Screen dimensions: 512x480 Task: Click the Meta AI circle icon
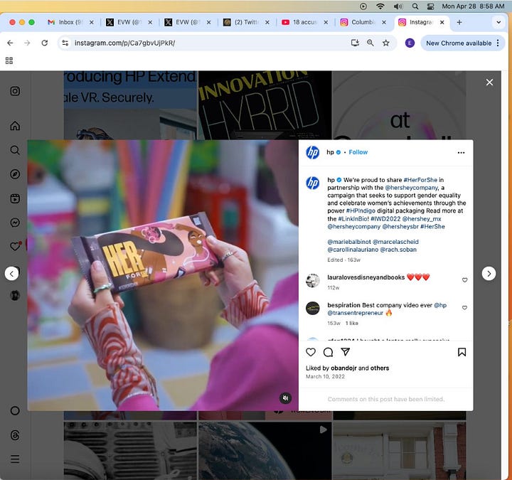15,410
